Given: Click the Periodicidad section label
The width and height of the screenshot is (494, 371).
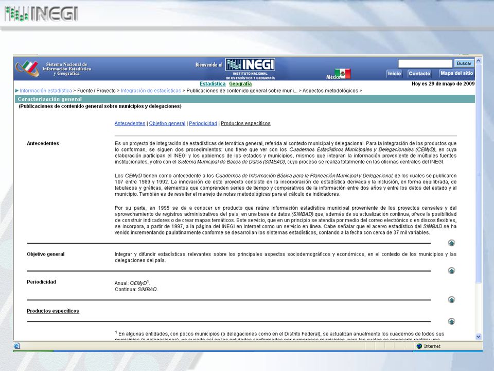Looking at the screenshot, I should 41,282.
